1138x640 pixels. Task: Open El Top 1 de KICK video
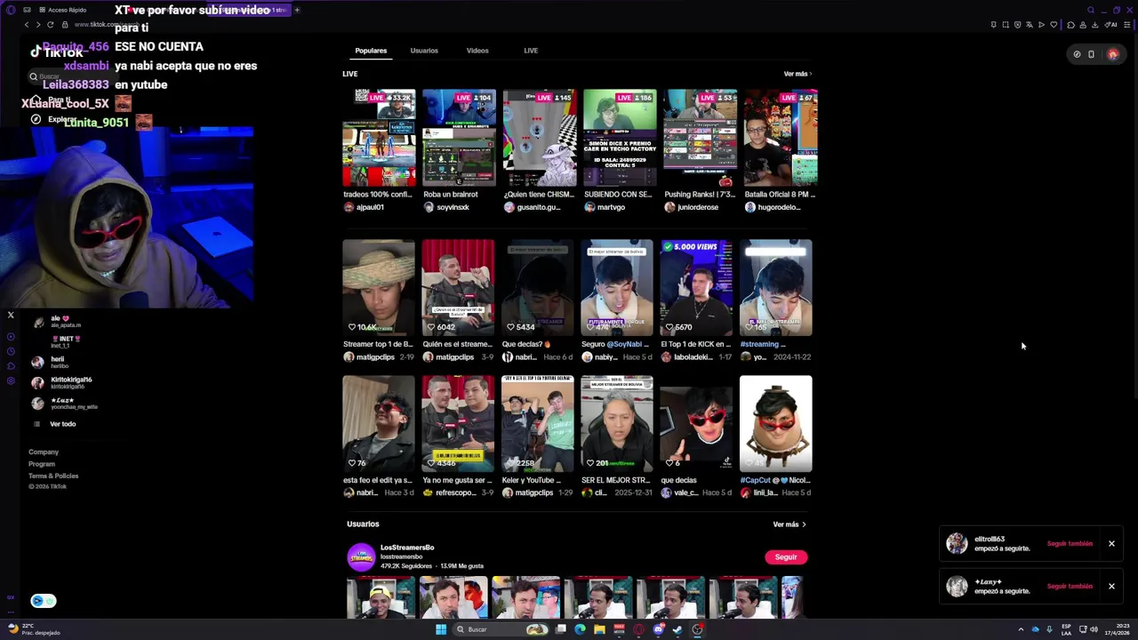696,287
